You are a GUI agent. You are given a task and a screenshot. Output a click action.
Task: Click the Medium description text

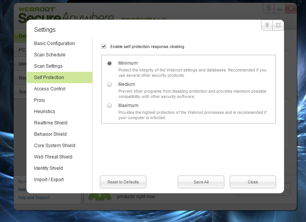pyautogui.click(x=192, y=94)
